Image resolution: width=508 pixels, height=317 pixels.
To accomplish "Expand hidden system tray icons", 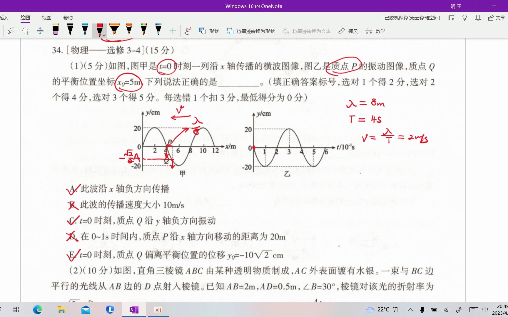I will (x=411, y=310).
